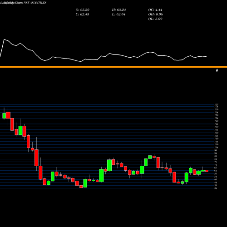Click the first green candlestick at chart start

click(4, 116)
